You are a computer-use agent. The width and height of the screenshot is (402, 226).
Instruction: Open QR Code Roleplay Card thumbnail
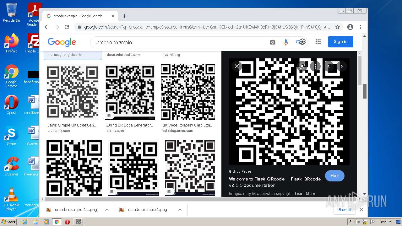pyautogui.click(x=188, y=92)
